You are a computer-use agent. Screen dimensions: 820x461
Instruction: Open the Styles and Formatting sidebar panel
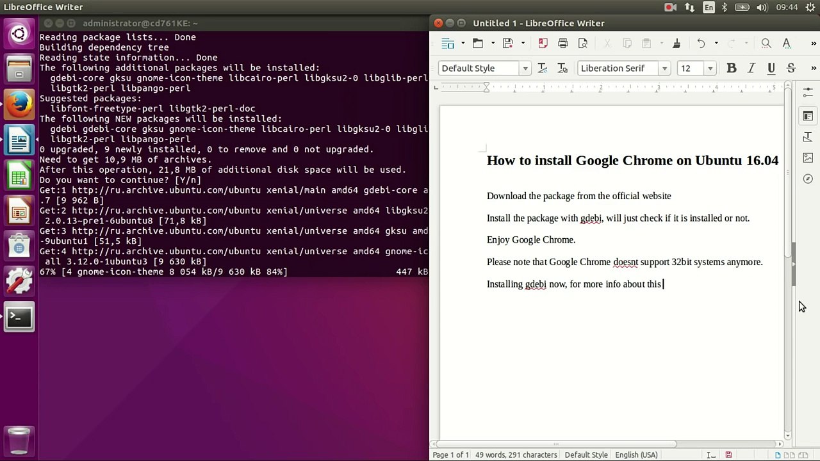coord(808,137)
